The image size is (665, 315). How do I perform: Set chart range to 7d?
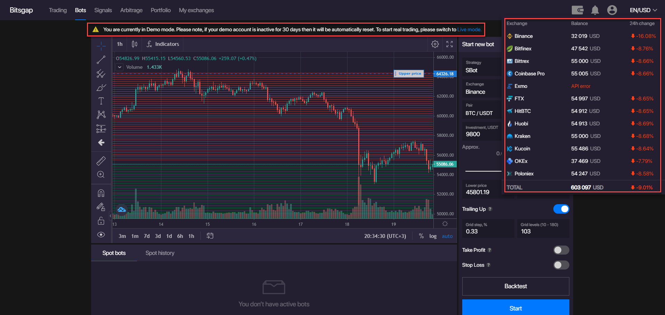(147, 236)
